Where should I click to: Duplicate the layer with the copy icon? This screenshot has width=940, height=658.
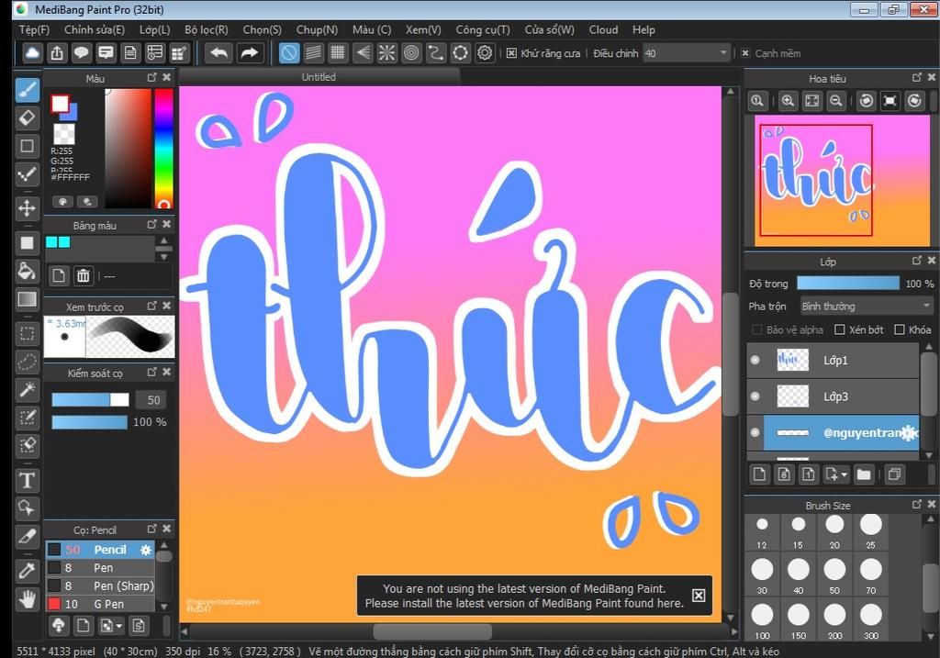point(894,474)
